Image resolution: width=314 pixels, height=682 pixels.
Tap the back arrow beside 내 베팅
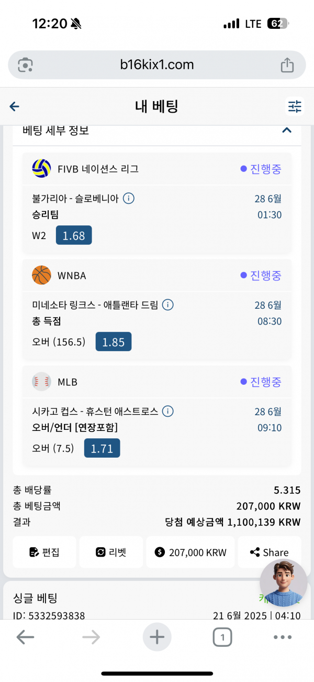15,107
